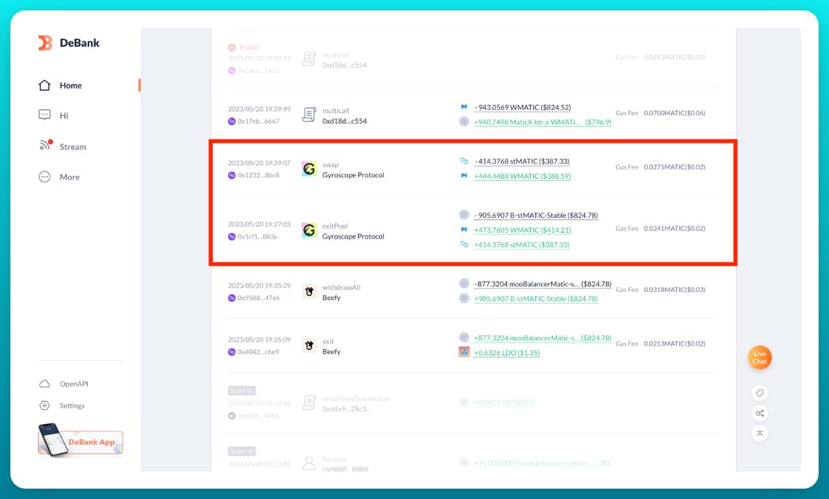829x499 pixels.
Task: Click purple chain icon beside 0x1232...8bc8
Action: 232,175
